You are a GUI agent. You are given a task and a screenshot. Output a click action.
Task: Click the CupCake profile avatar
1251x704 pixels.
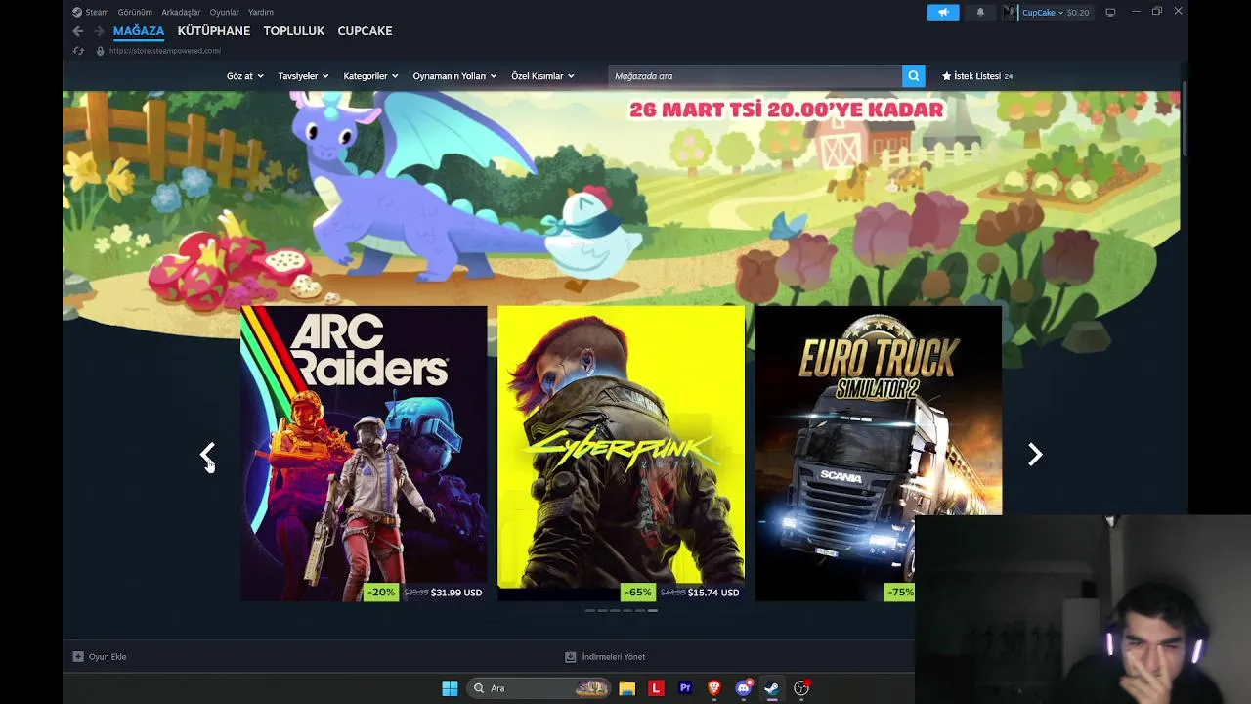[1010, 12]
